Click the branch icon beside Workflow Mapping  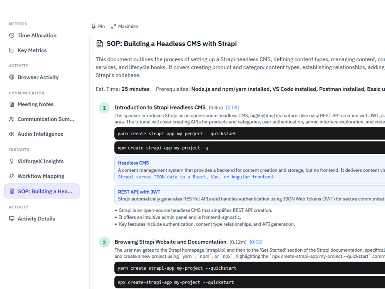[x=12, y=176]
